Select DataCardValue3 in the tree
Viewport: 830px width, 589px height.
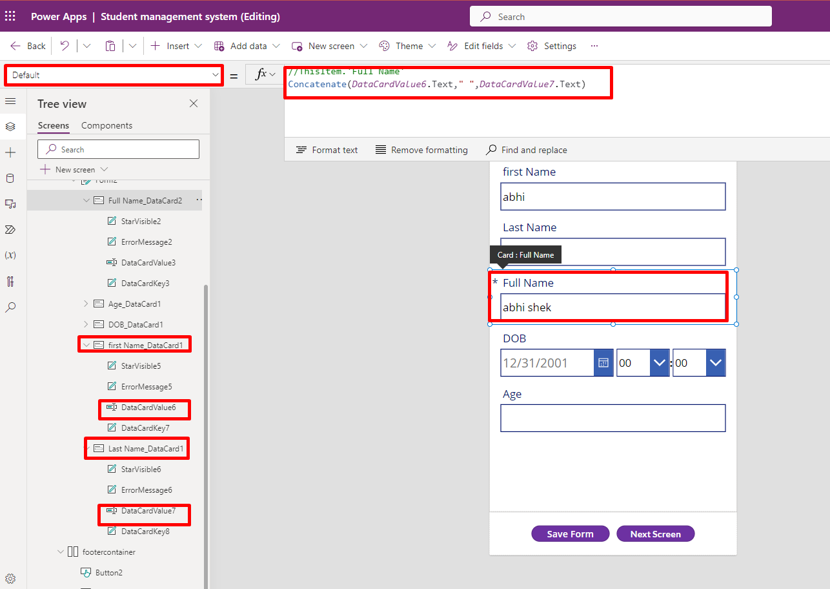pyautogui.click(x=148, y=263)
